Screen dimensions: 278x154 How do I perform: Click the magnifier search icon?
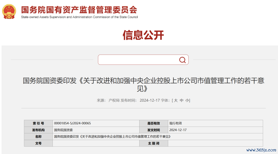click(182, 60)
